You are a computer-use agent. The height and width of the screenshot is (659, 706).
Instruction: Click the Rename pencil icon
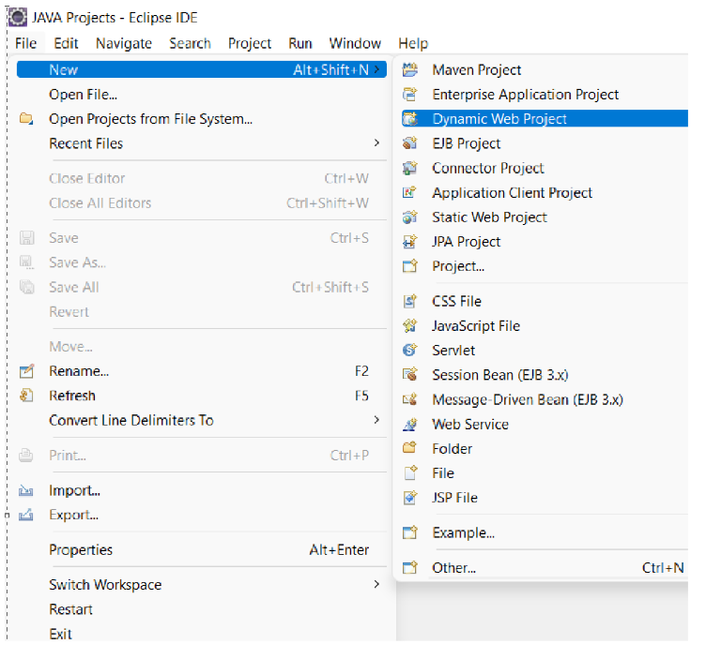point(26,371)
